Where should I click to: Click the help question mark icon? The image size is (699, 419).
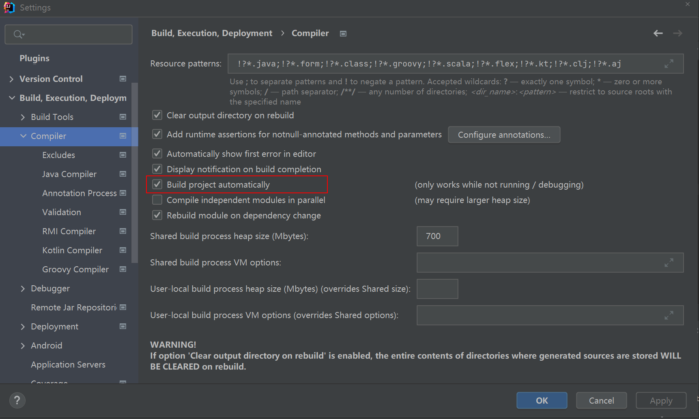coord(17,400)
